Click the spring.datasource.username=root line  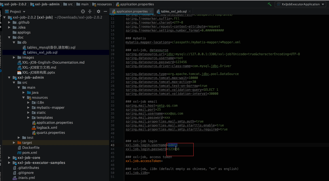pos(154,58)
